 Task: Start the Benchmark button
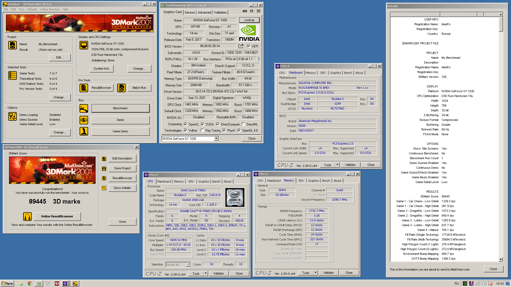(120, 108)
